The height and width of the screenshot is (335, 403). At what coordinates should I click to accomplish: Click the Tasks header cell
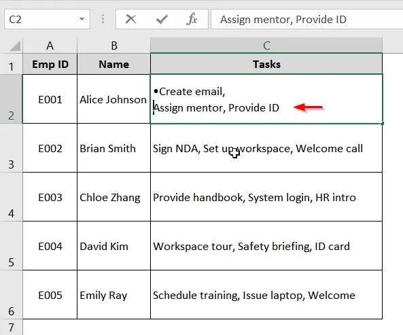[266, 64]
